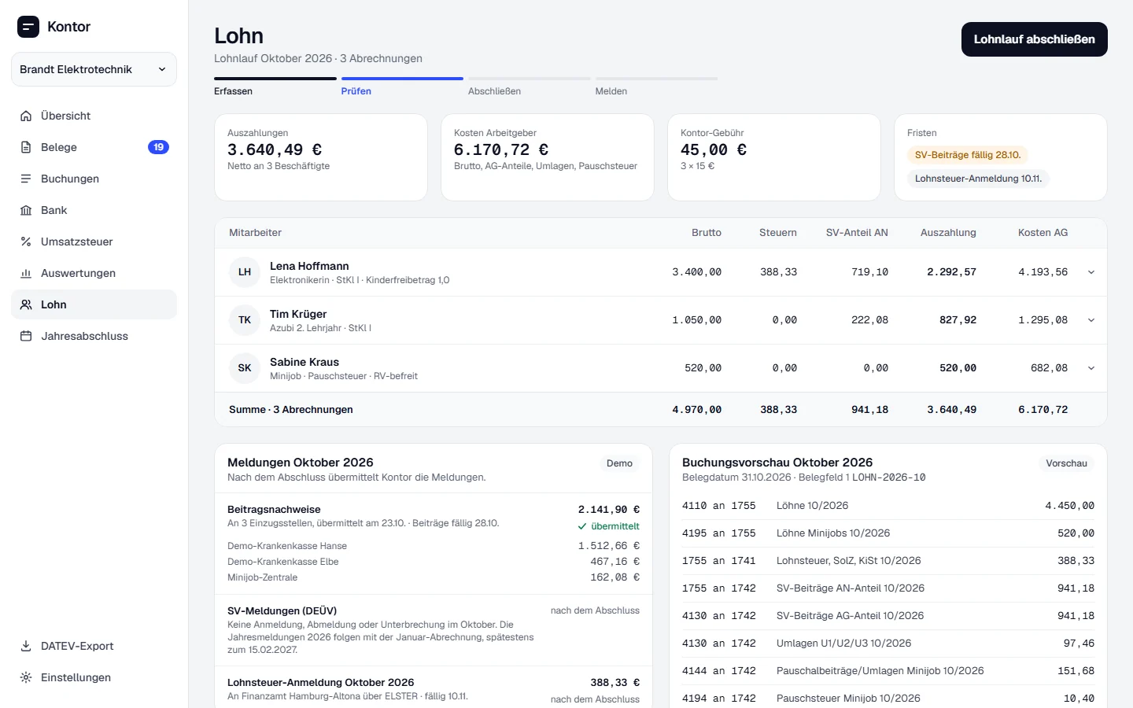This screenshot has height=708, width=1133.
Task: Click the DATEV-Export download icon
Action: pos(26,646)
